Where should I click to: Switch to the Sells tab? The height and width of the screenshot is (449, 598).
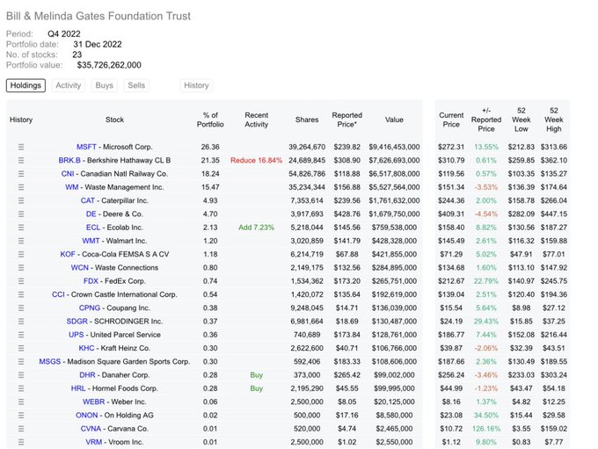(x=136, y=85)
